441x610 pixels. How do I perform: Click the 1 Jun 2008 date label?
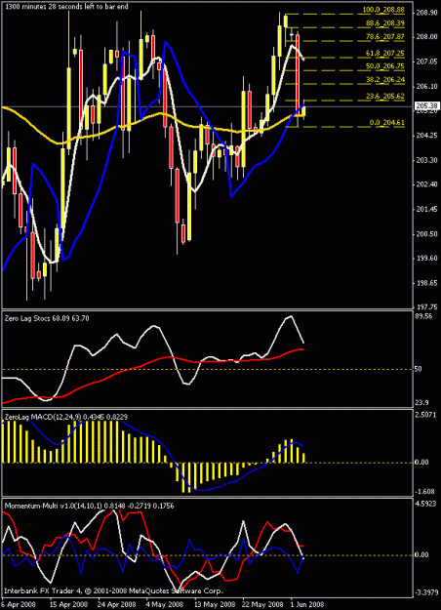(x=308, y=604)
